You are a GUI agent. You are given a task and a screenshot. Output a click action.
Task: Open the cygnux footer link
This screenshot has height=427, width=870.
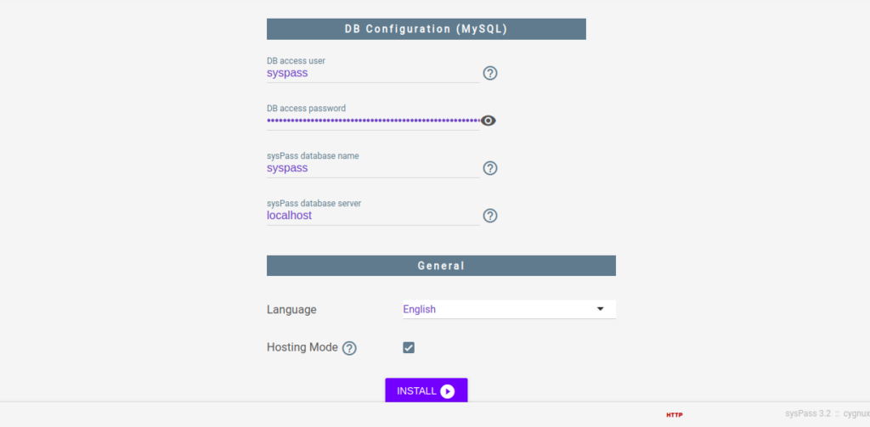click(856, 413)
